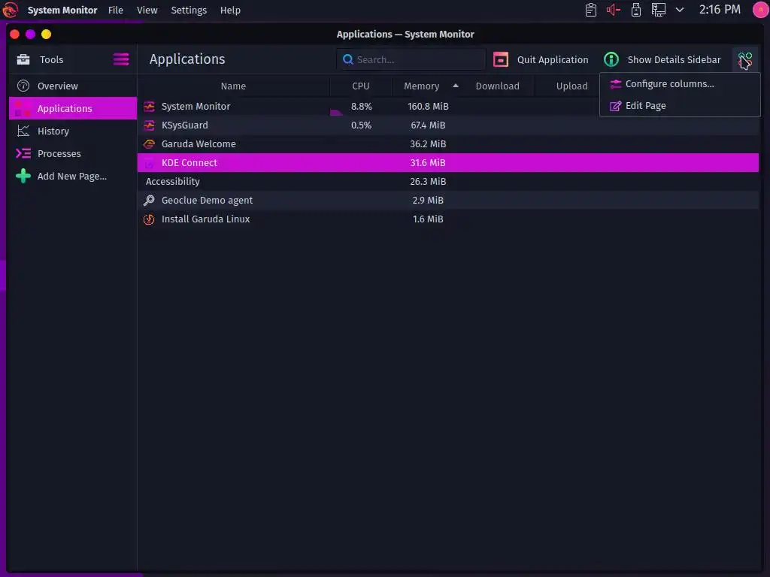Screen dimensions: 770x577
Task: Go to the Overview page
Action: click(x=73, y=86)
